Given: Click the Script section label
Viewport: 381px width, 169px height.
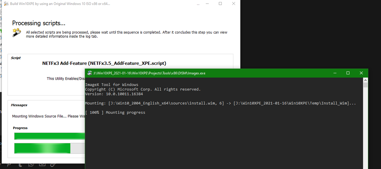Looking at the screenshot, I should pos(16,58).
